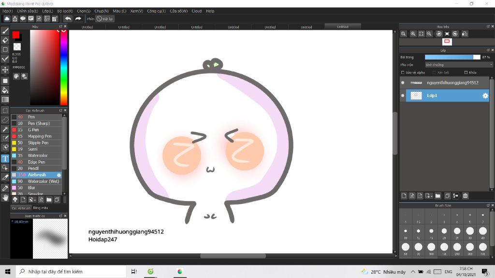Open Tệp(F) menu
Image resolution: width=495 pixels, height=278 pixels.
[8, 11]
